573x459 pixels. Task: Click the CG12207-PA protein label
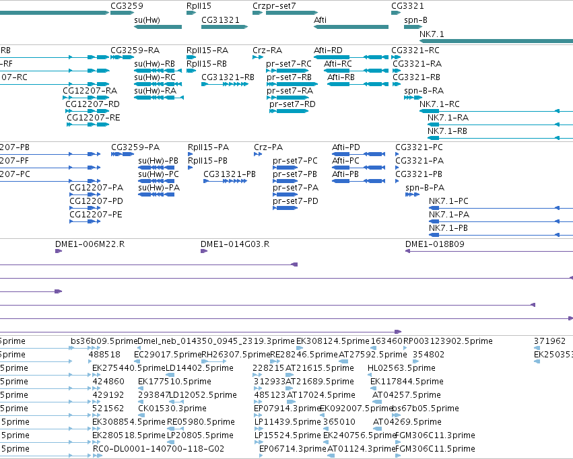coord(96,188)
